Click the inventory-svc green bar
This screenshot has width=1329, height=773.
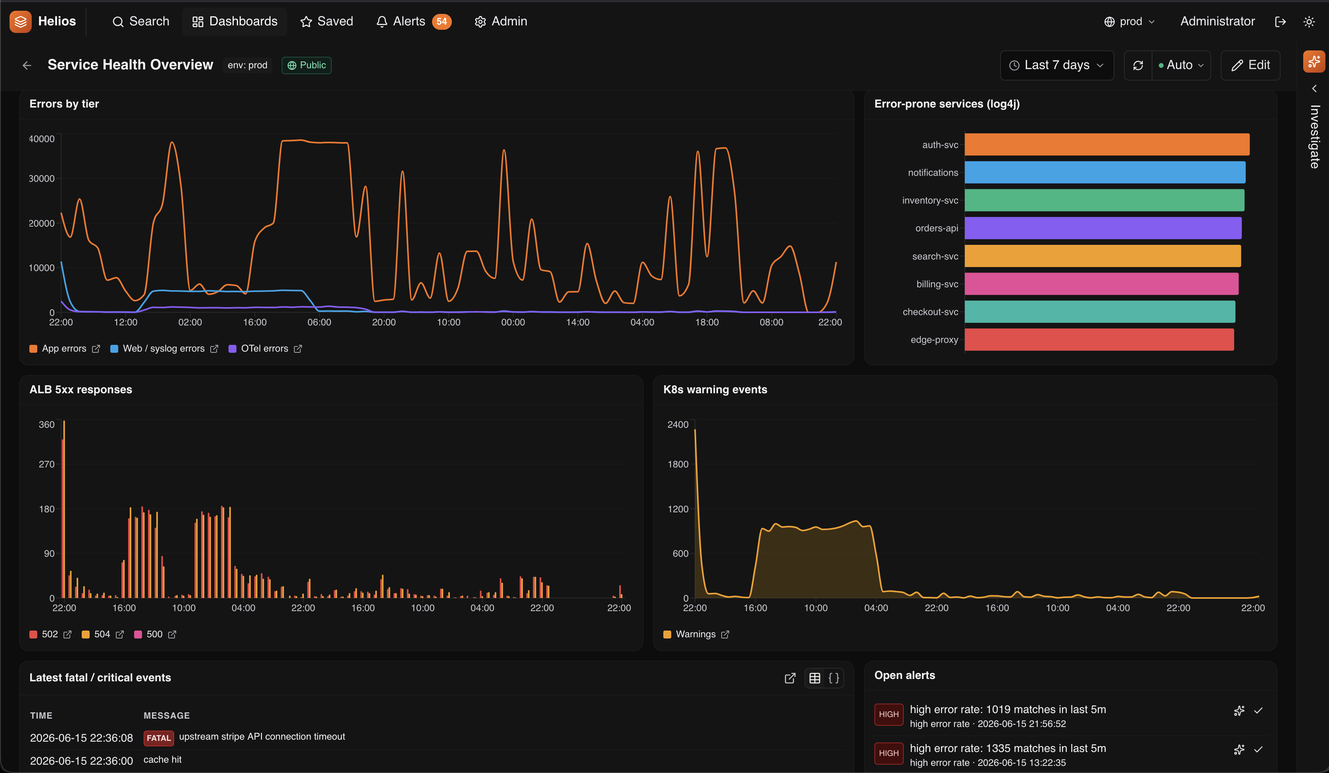point(1105,200)
